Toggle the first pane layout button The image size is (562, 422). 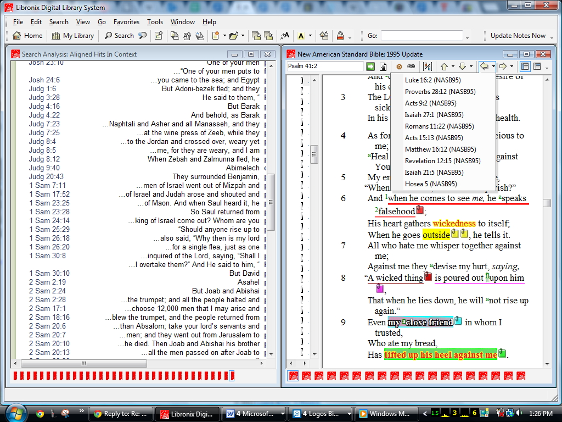525,66
